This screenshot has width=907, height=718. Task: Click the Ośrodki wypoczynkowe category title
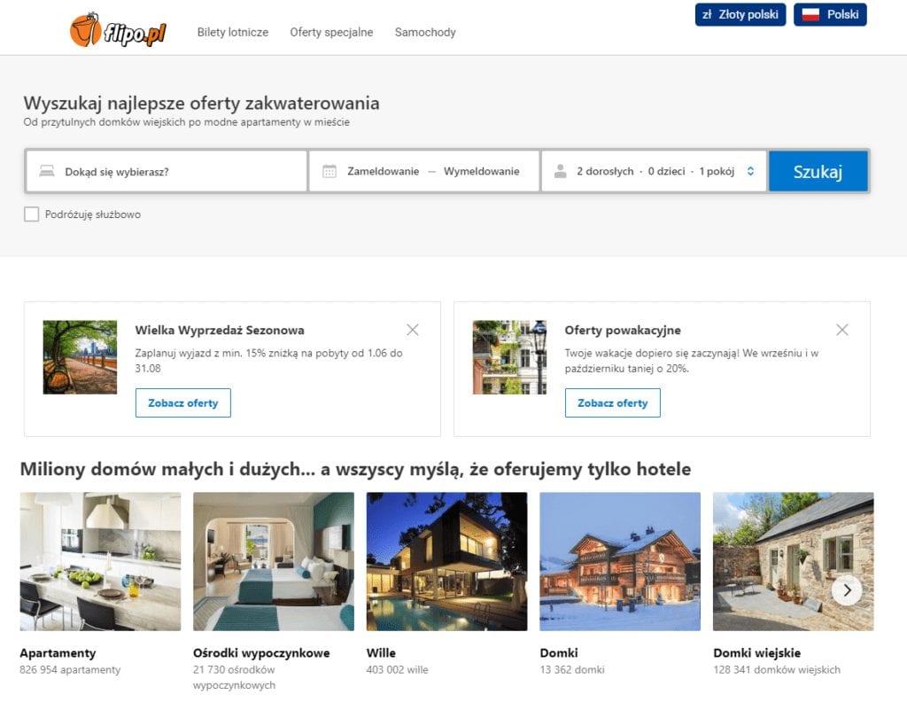pyautogui.click(x=261, y=653)
